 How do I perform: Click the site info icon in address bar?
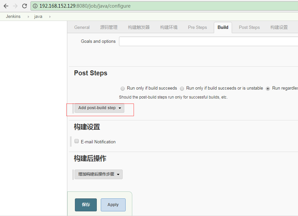tap(35, 6)
